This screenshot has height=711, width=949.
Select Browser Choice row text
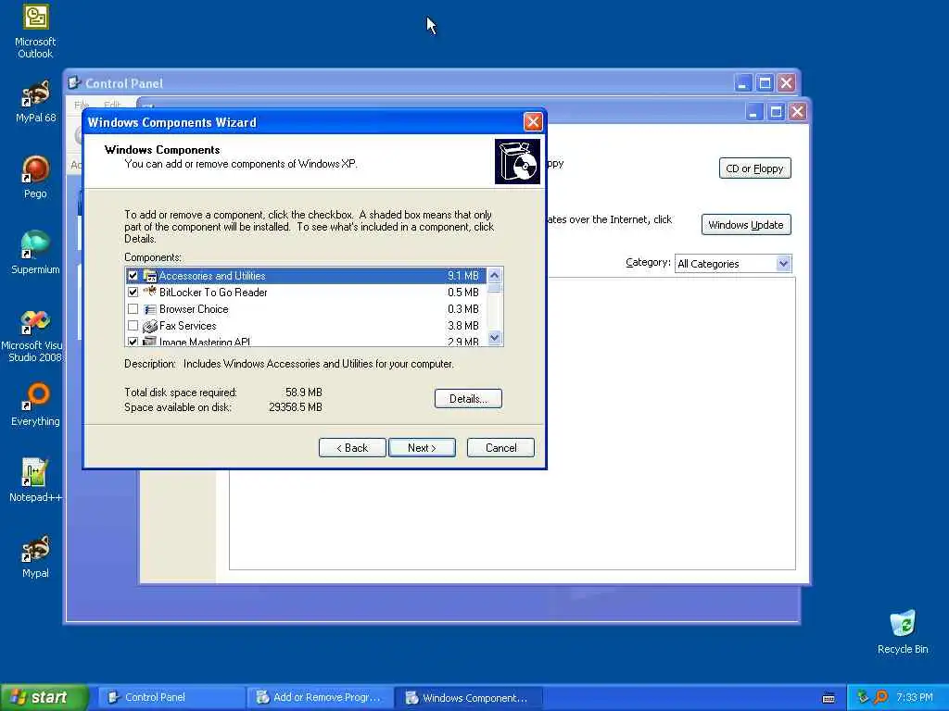coord(194,309)
